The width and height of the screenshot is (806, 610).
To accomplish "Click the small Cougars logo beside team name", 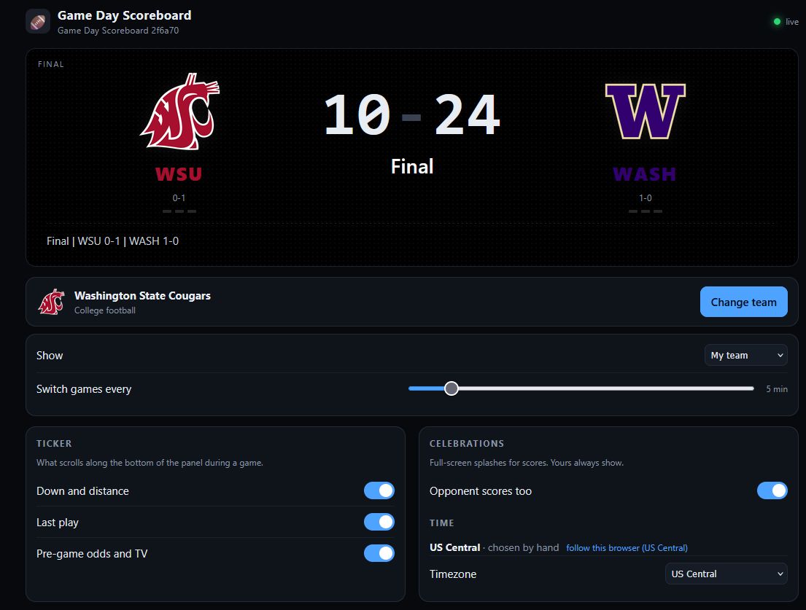I will [51, 302].
